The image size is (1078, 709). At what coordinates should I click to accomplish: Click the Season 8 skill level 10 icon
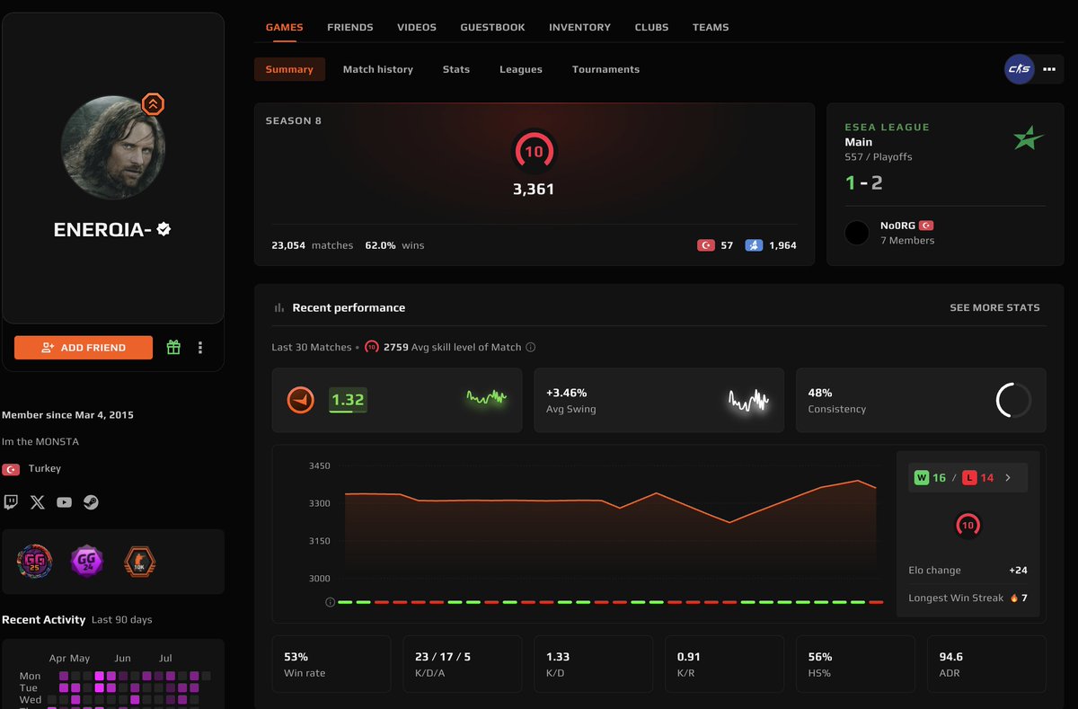(535, 152)
